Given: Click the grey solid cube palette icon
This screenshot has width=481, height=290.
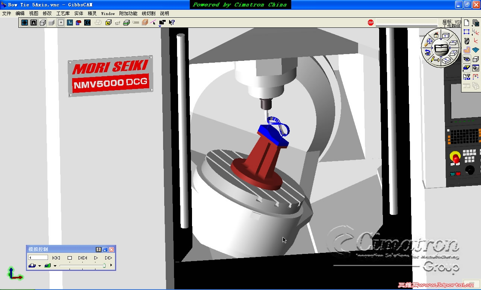Looking at the screenshot, I should (476, 59).
